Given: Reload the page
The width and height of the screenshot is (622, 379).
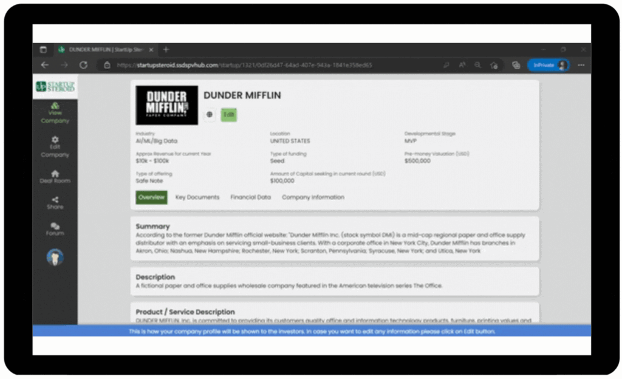Looking at the screenshot, I should coord(83,65).
